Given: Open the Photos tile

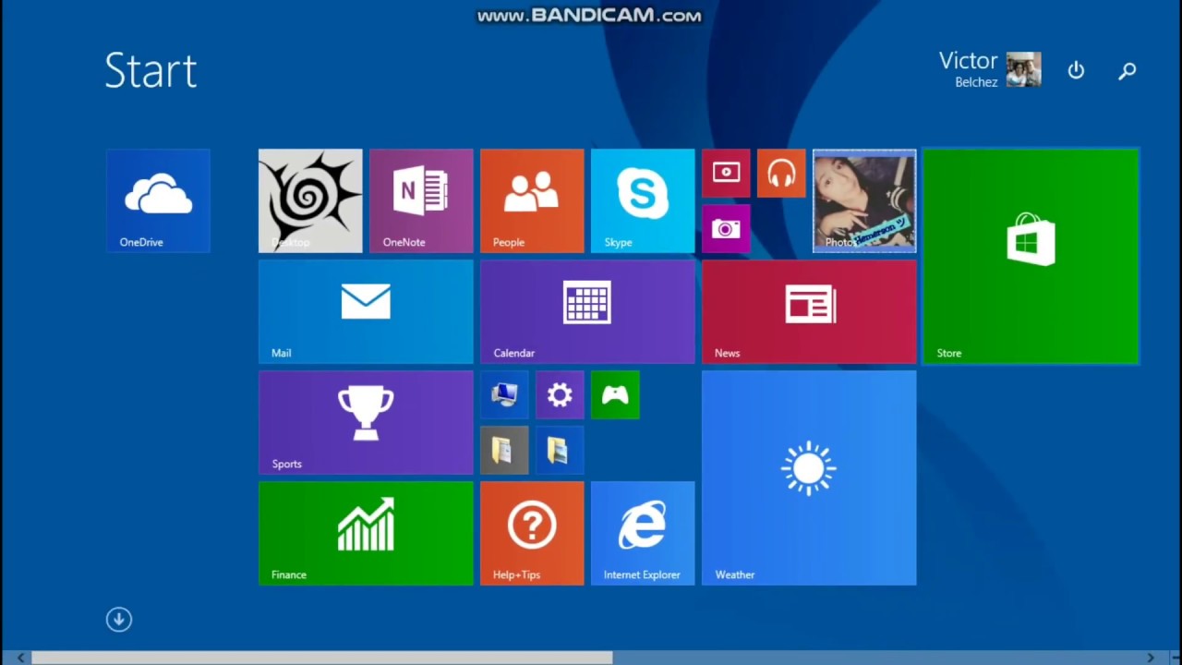Looking at the screenshot, I should [864, 200].
